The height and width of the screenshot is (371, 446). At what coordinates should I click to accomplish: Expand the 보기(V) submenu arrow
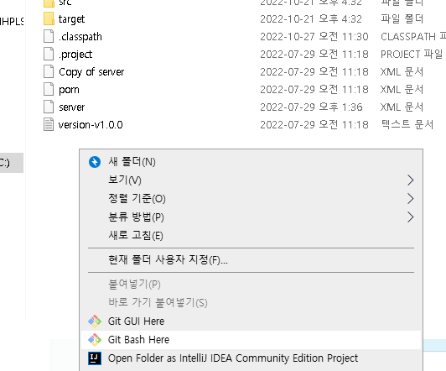(410, 180)
